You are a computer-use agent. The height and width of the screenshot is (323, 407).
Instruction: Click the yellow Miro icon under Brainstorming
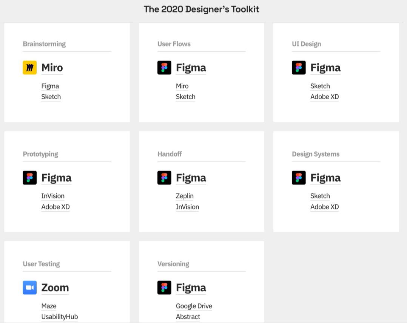click(x=29, y=68)
